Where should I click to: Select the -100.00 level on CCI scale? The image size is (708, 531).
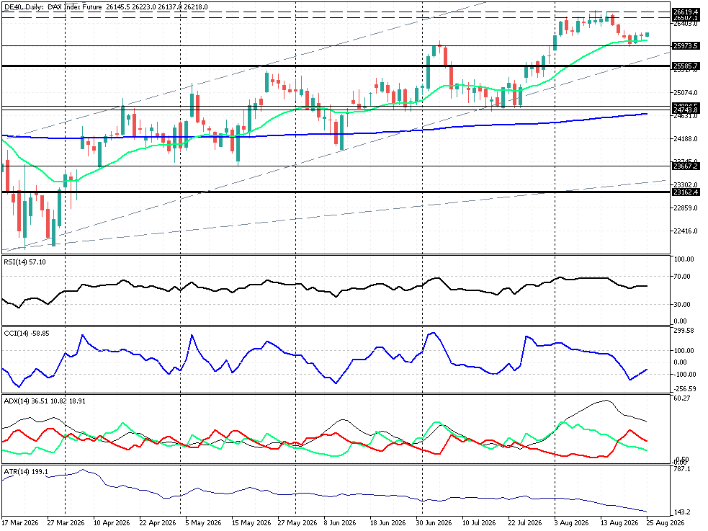684,375
